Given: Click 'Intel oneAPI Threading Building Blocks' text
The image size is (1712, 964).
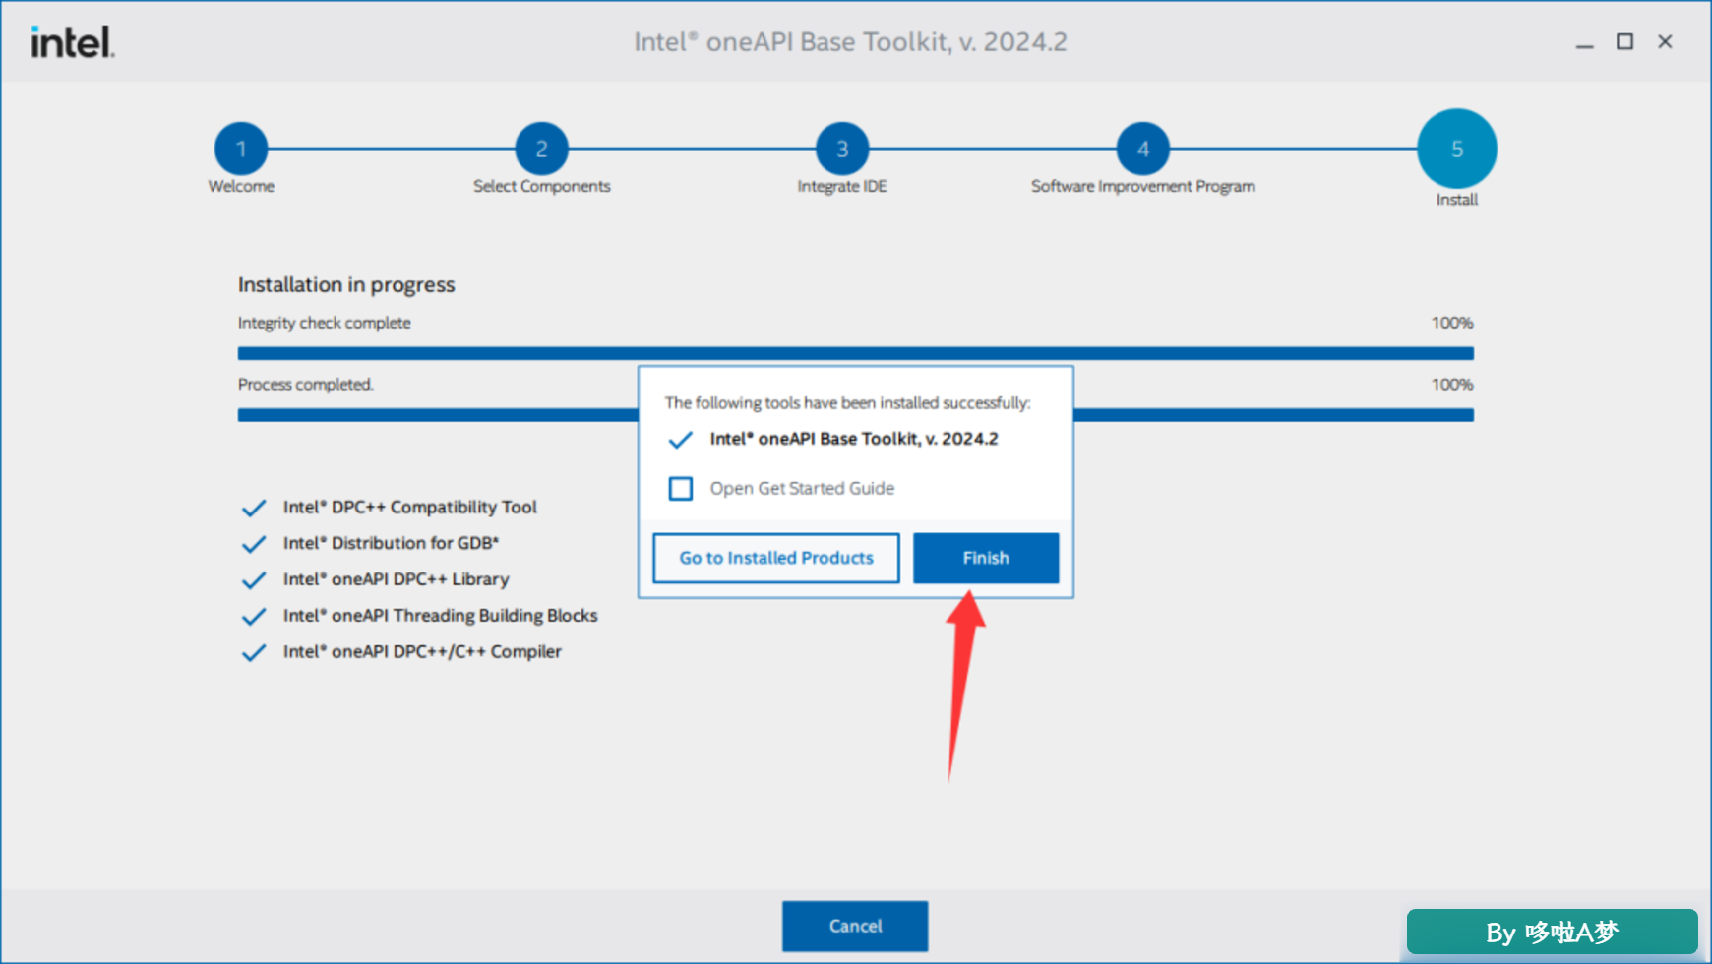Looking at the screenshot, I should tap(440, 616).
